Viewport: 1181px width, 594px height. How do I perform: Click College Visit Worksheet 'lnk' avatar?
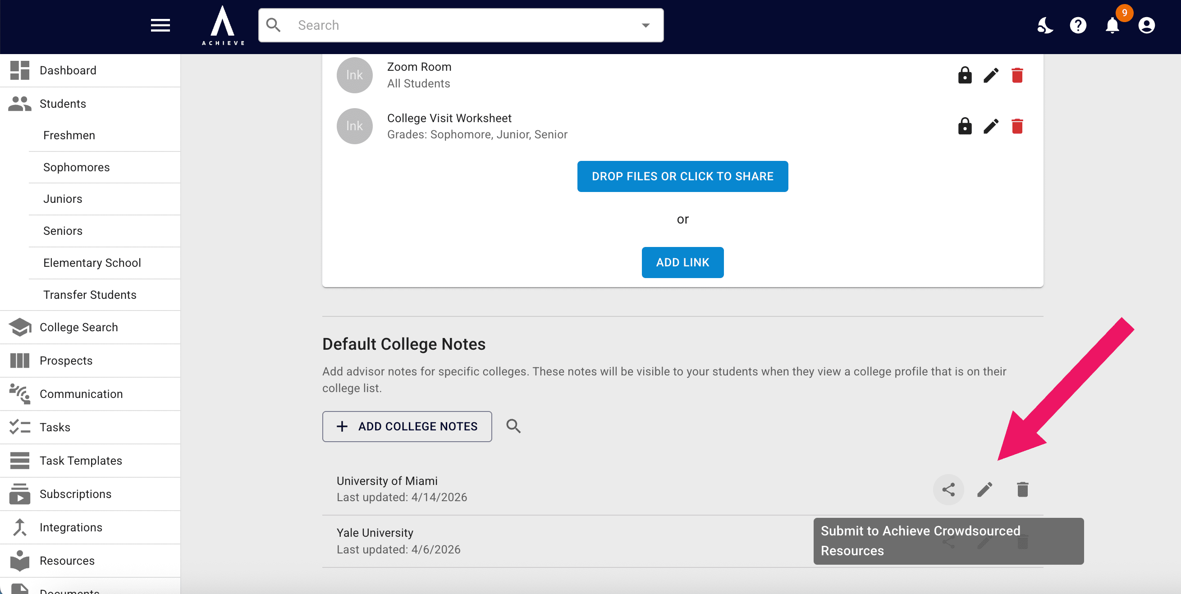click(354, 126)
